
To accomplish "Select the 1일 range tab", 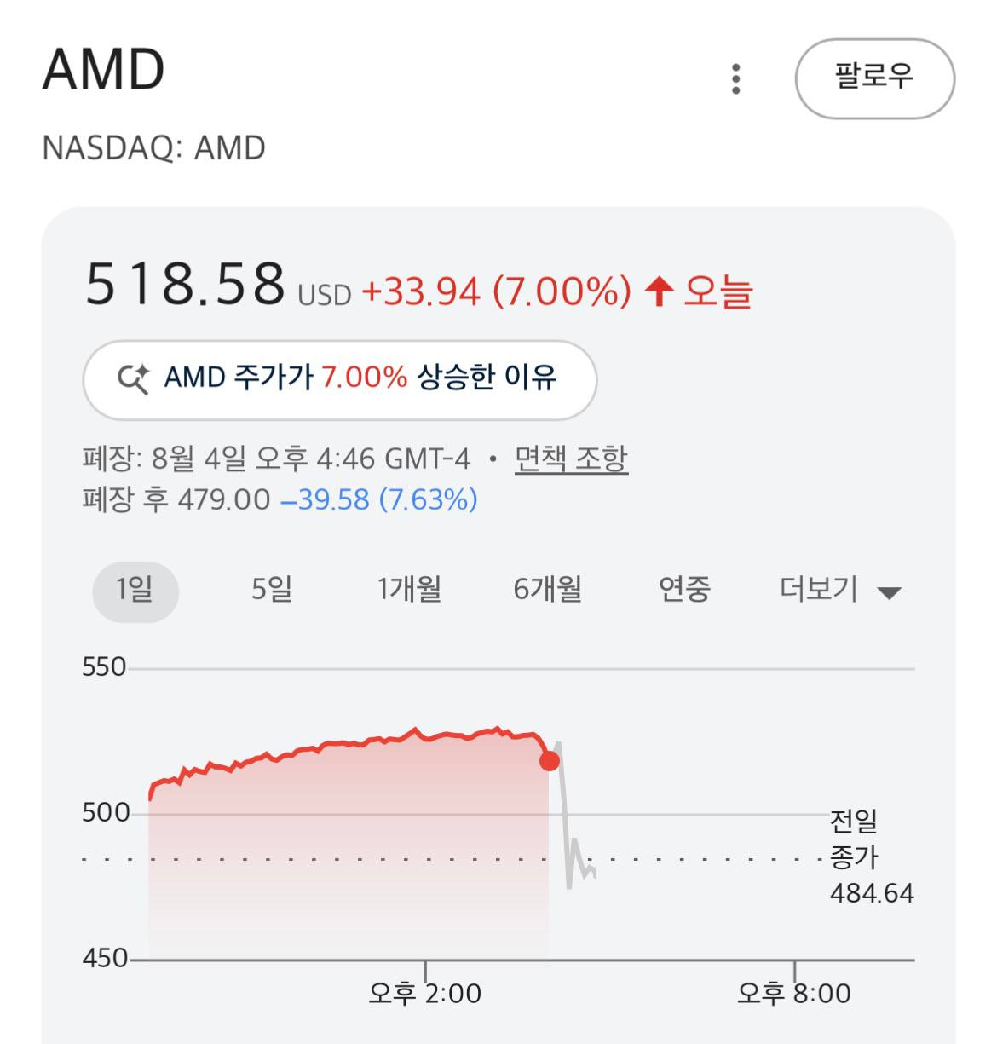I will pos(135,590).
